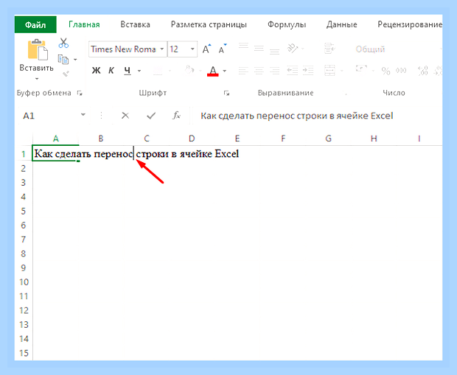457x375 pixels.
Task: Center text horizontally icon
Action: [259, 71]
